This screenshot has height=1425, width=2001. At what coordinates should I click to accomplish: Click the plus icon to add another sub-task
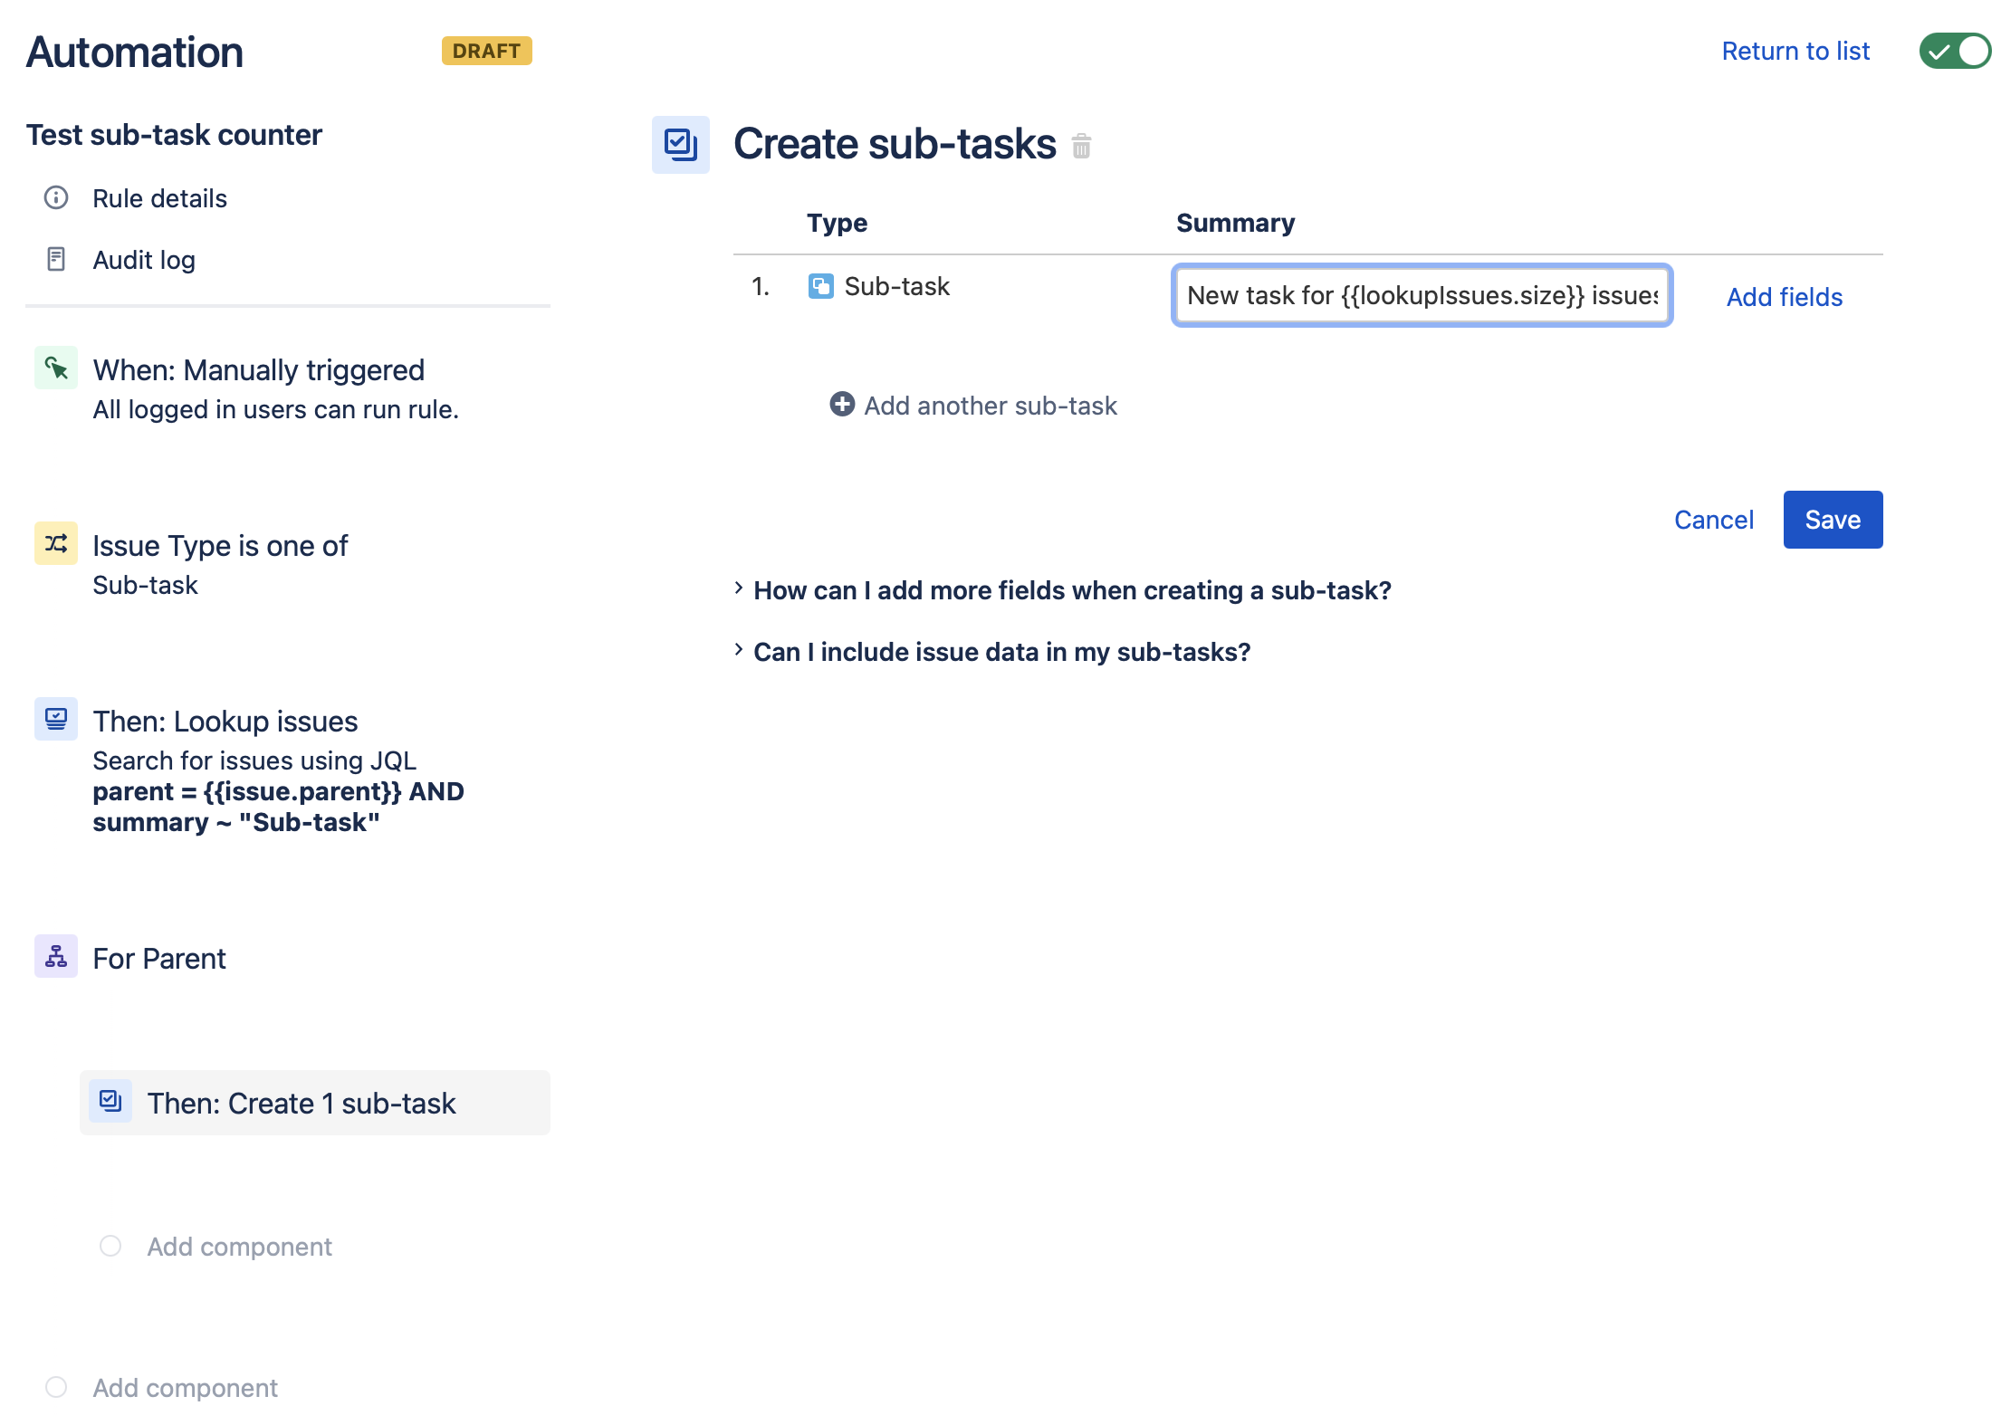click(x=841, y=405)
